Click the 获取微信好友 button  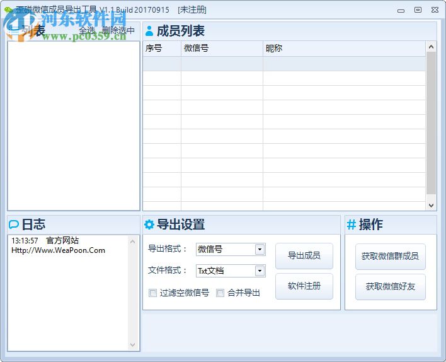tap(391, 286)
